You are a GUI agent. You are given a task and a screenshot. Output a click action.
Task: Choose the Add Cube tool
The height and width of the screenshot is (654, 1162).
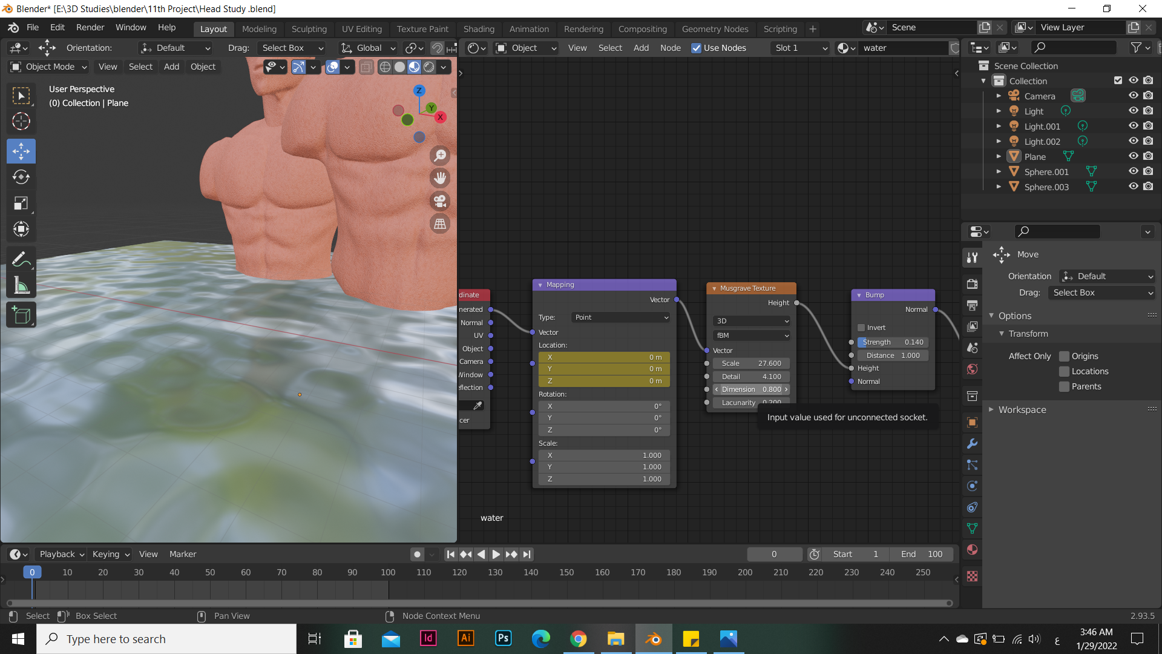21,315
